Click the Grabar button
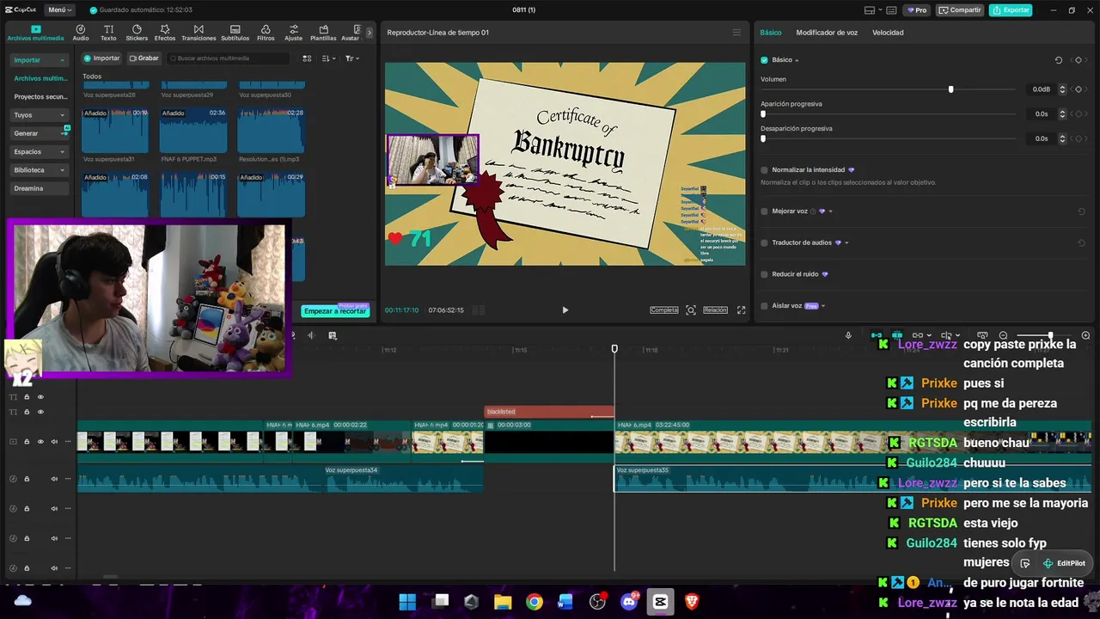Viewport: 1100px width, 619px height. coord(144,58)
